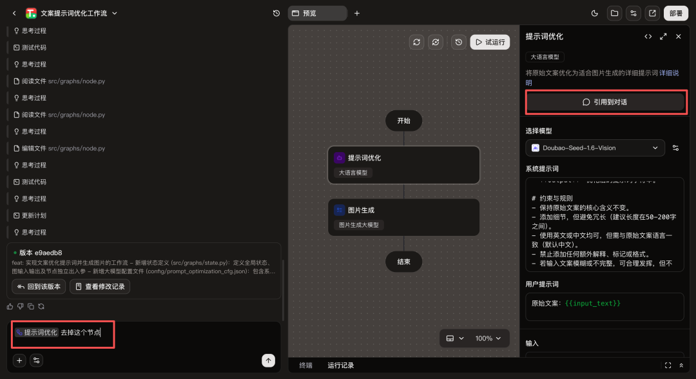The image size is (696, 379).
Task: Click the 引用到对话 button
Action: [605, 102]
